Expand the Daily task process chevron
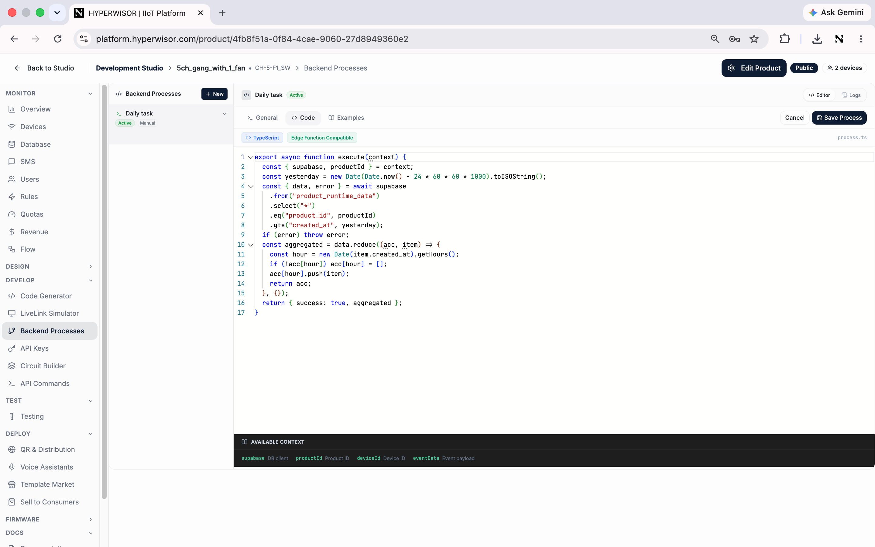875x547 pixels. point(225,114)
